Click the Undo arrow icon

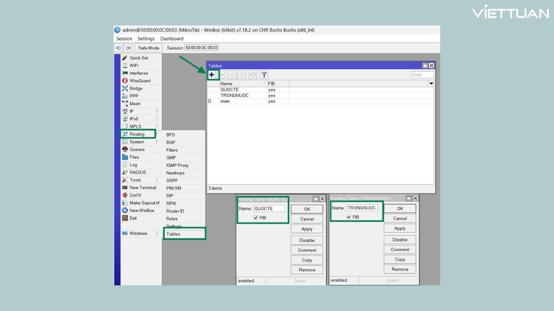point(119,48)
